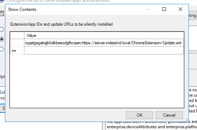Choose the unselected radio button above the selected one
197x130 pixels.
pyautogui.click(x=2, y=29)
